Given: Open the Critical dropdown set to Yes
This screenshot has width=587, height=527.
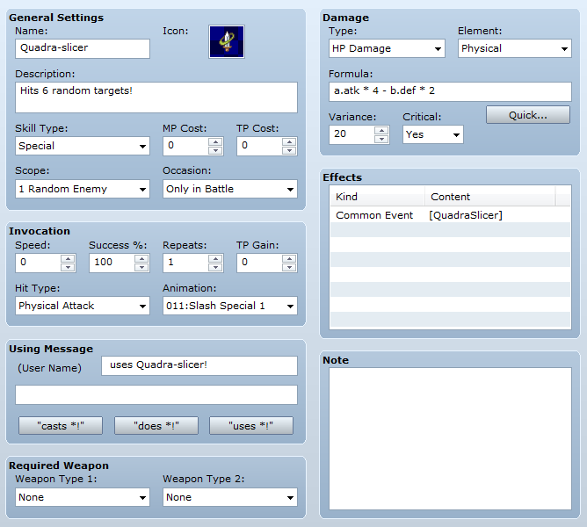Looking at the screenshot, I should [x=432, y=134].
